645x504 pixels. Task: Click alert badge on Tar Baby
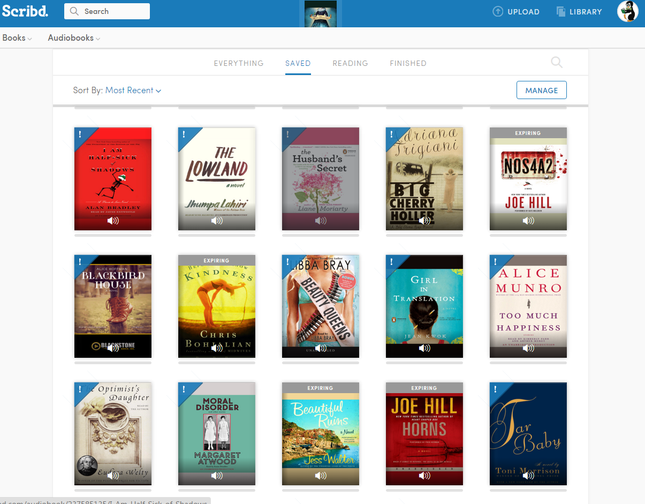coord(497,390)
